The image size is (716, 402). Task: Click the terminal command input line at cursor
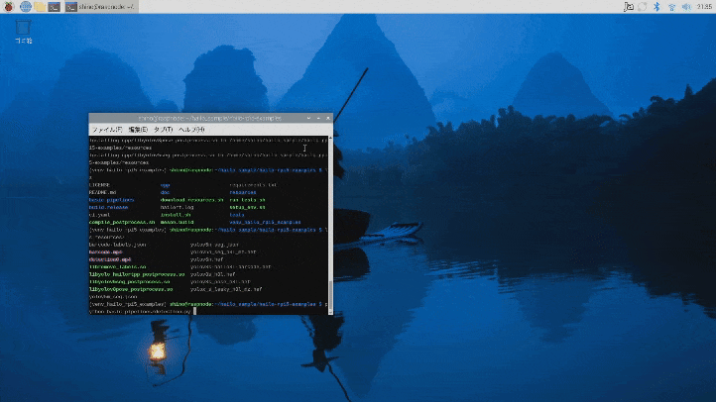(x=142, y=311)
